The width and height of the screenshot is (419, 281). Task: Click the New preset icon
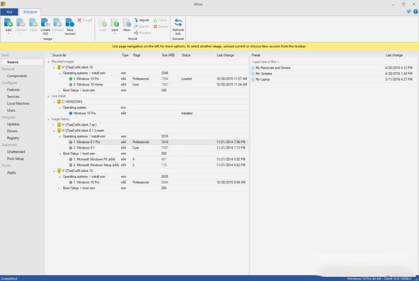tap(127, 23)
